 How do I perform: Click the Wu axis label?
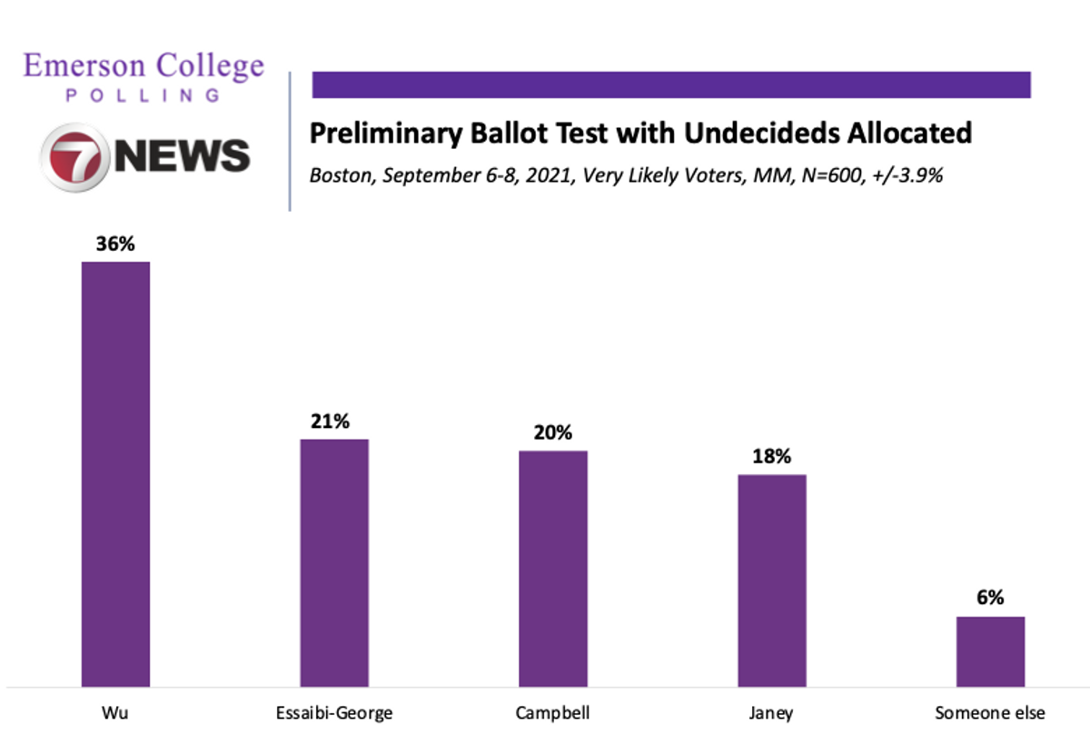tap(115, 713)
